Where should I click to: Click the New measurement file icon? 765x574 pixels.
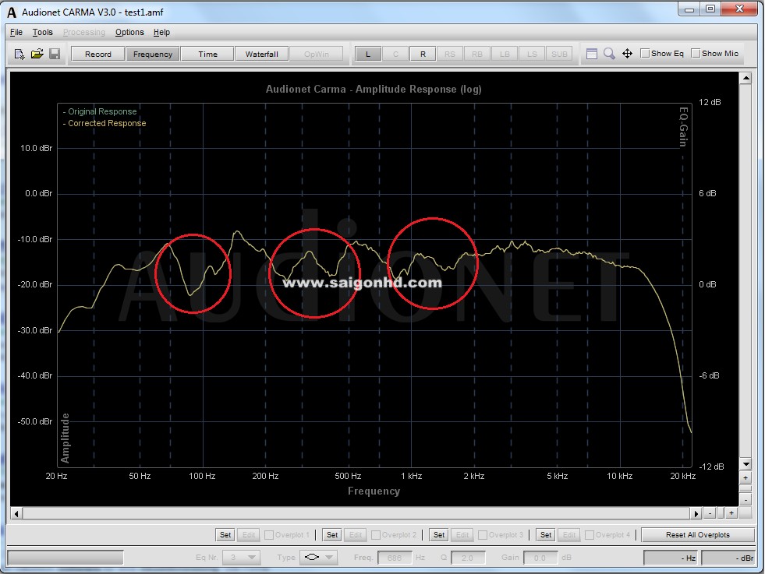pyautogui.click(x=19, y=54)
